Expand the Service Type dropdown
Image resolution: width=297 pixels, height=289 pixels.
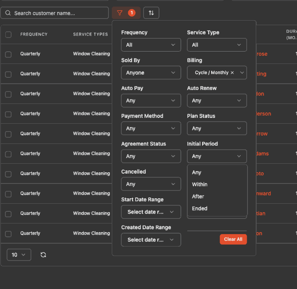click(x=217, y=45)
